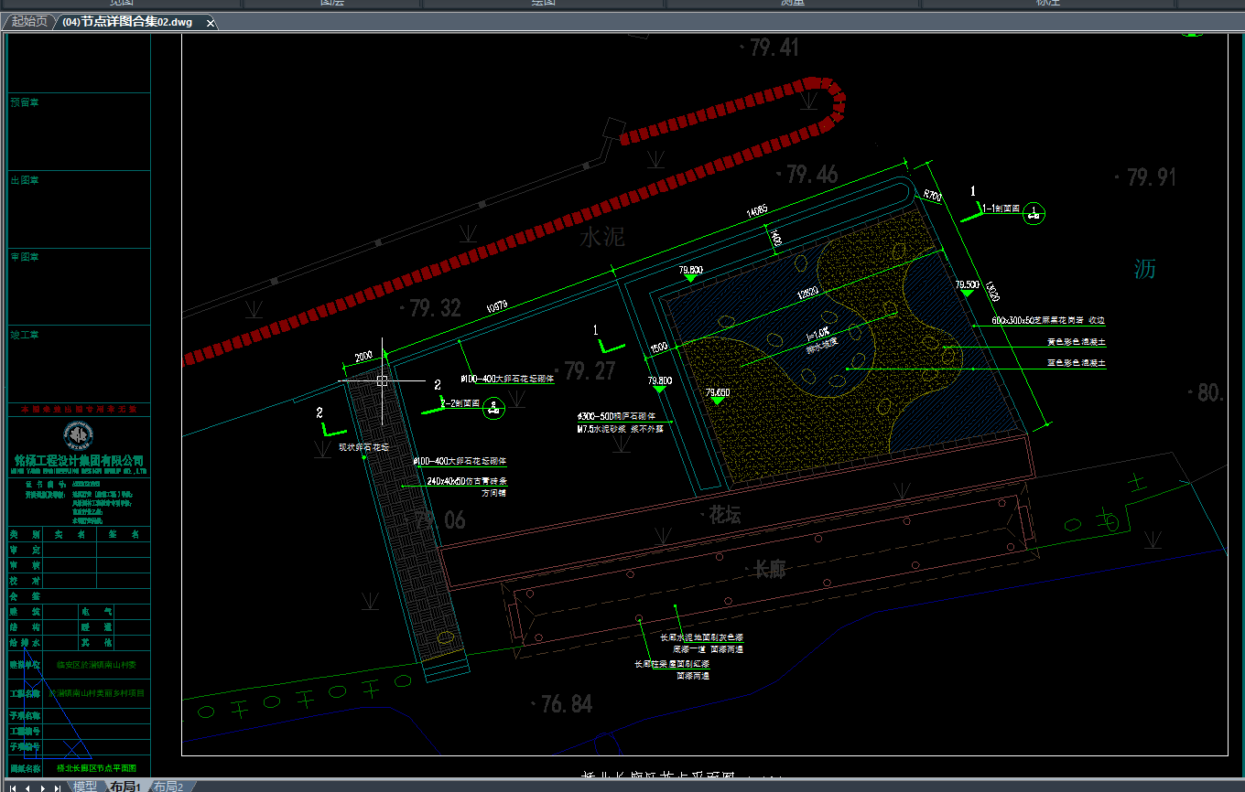Select the 1-1剖面图 circular section symbol

(x=1034, y=213)
